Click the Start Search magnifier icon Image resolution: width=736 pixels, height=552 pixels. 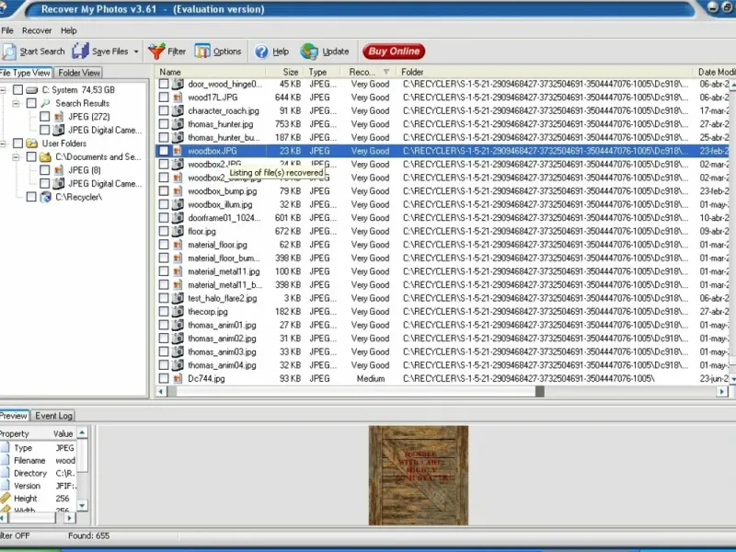click(x=10, y=52)
